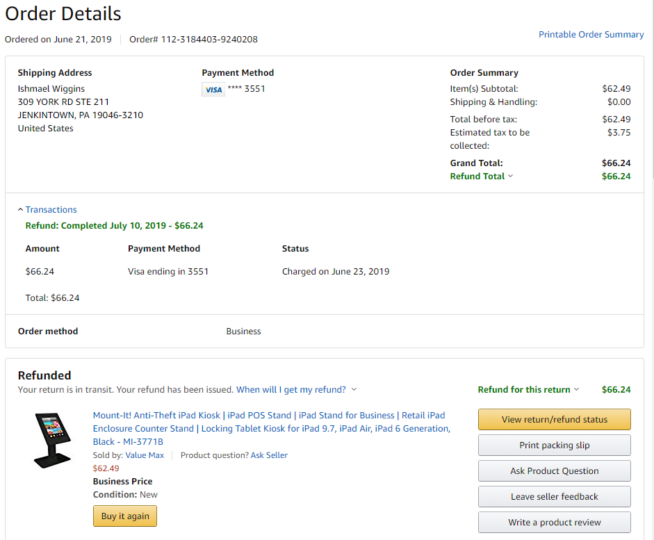Click View return/refund status button
The height and width of the screenshot is (540, 654).
554,420
